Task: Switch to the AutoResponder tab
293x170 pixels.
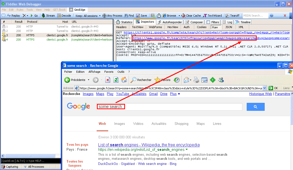Action: (x=170, y=22)
